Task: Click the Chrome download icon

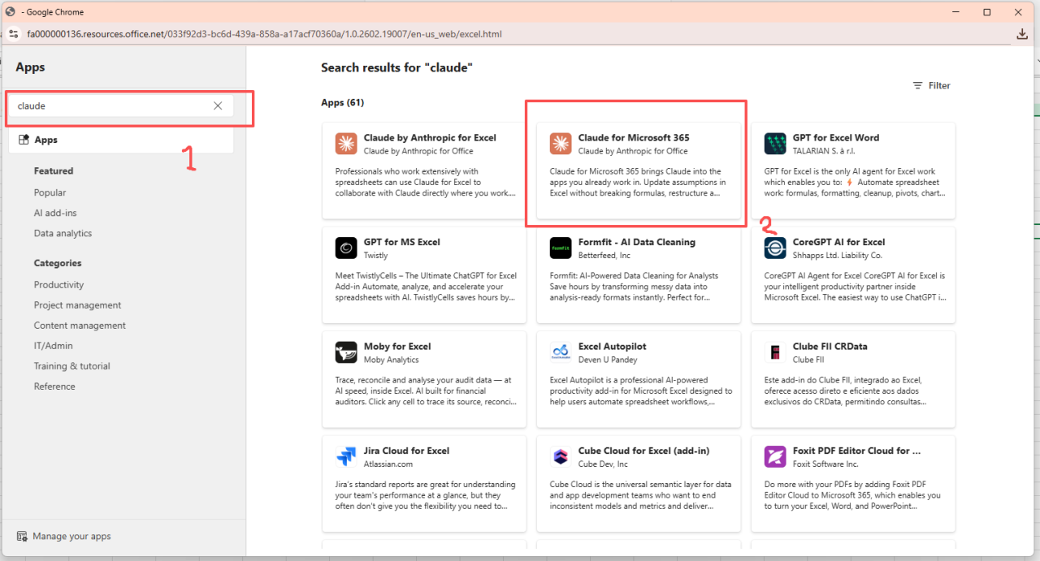Action: [x=1022, y=34]
